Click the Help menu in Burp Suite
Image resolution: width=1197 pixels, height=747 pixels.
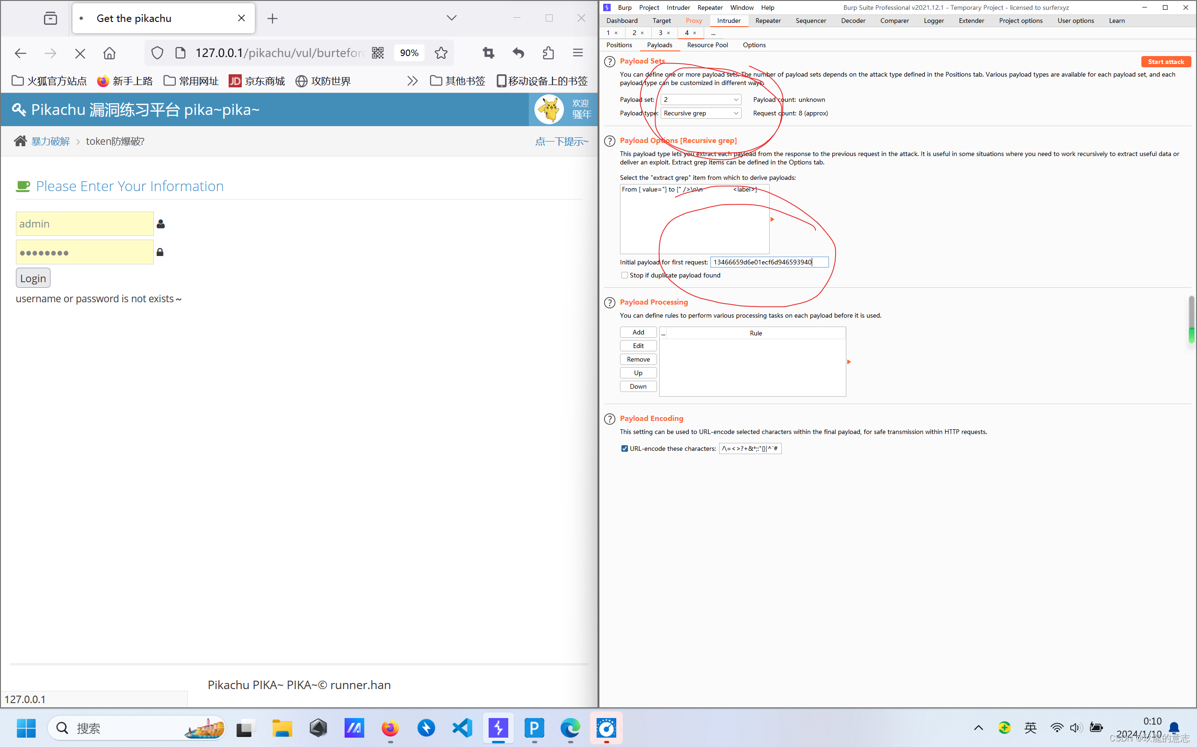766,7
